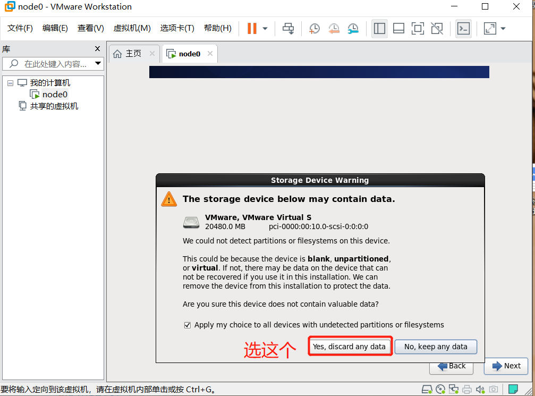Screen dimensions: 535x396
Task: Maximize the VMware Workstation window
Action: pos(485,6)
